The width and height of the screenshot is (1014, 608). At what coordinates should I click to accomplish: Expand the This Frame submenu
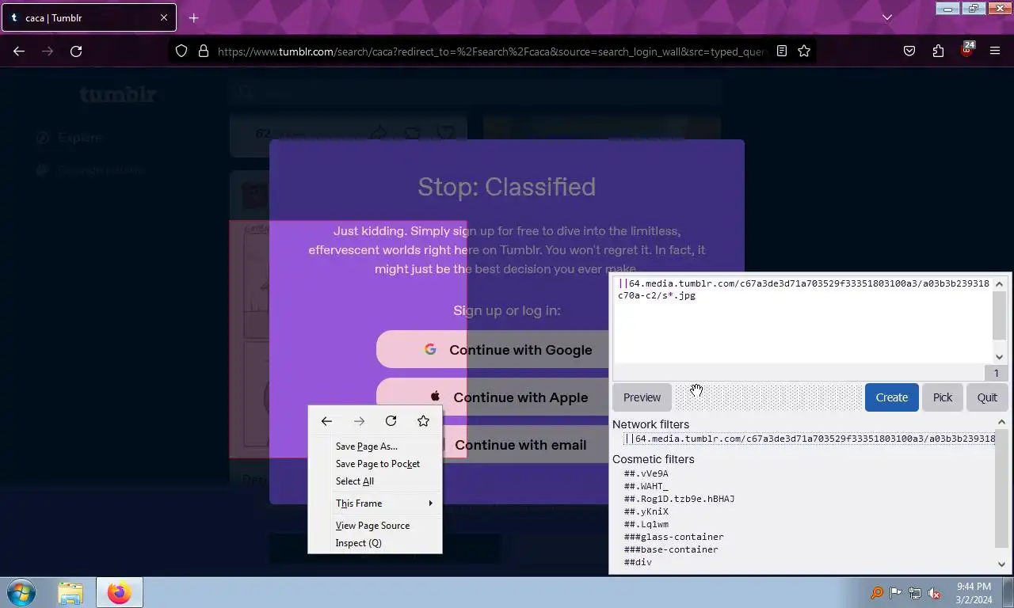pyautogui.click(x=375, y=503)
